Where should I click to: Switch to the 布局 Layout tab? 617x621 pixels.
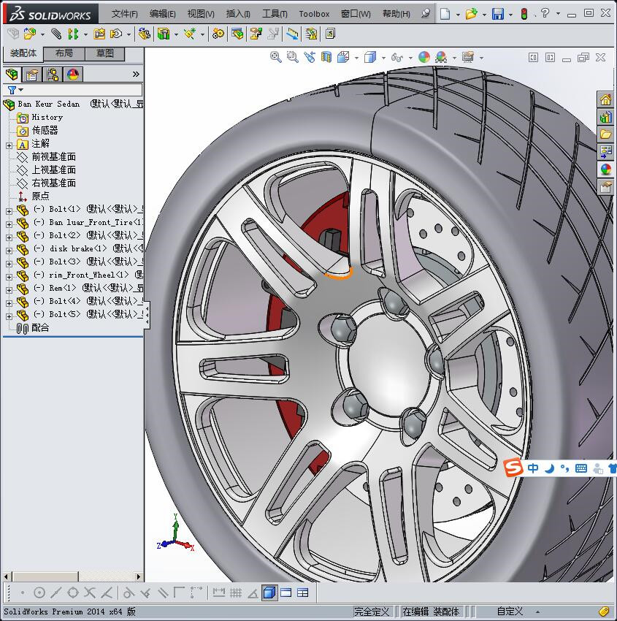[x=64, y=53]
